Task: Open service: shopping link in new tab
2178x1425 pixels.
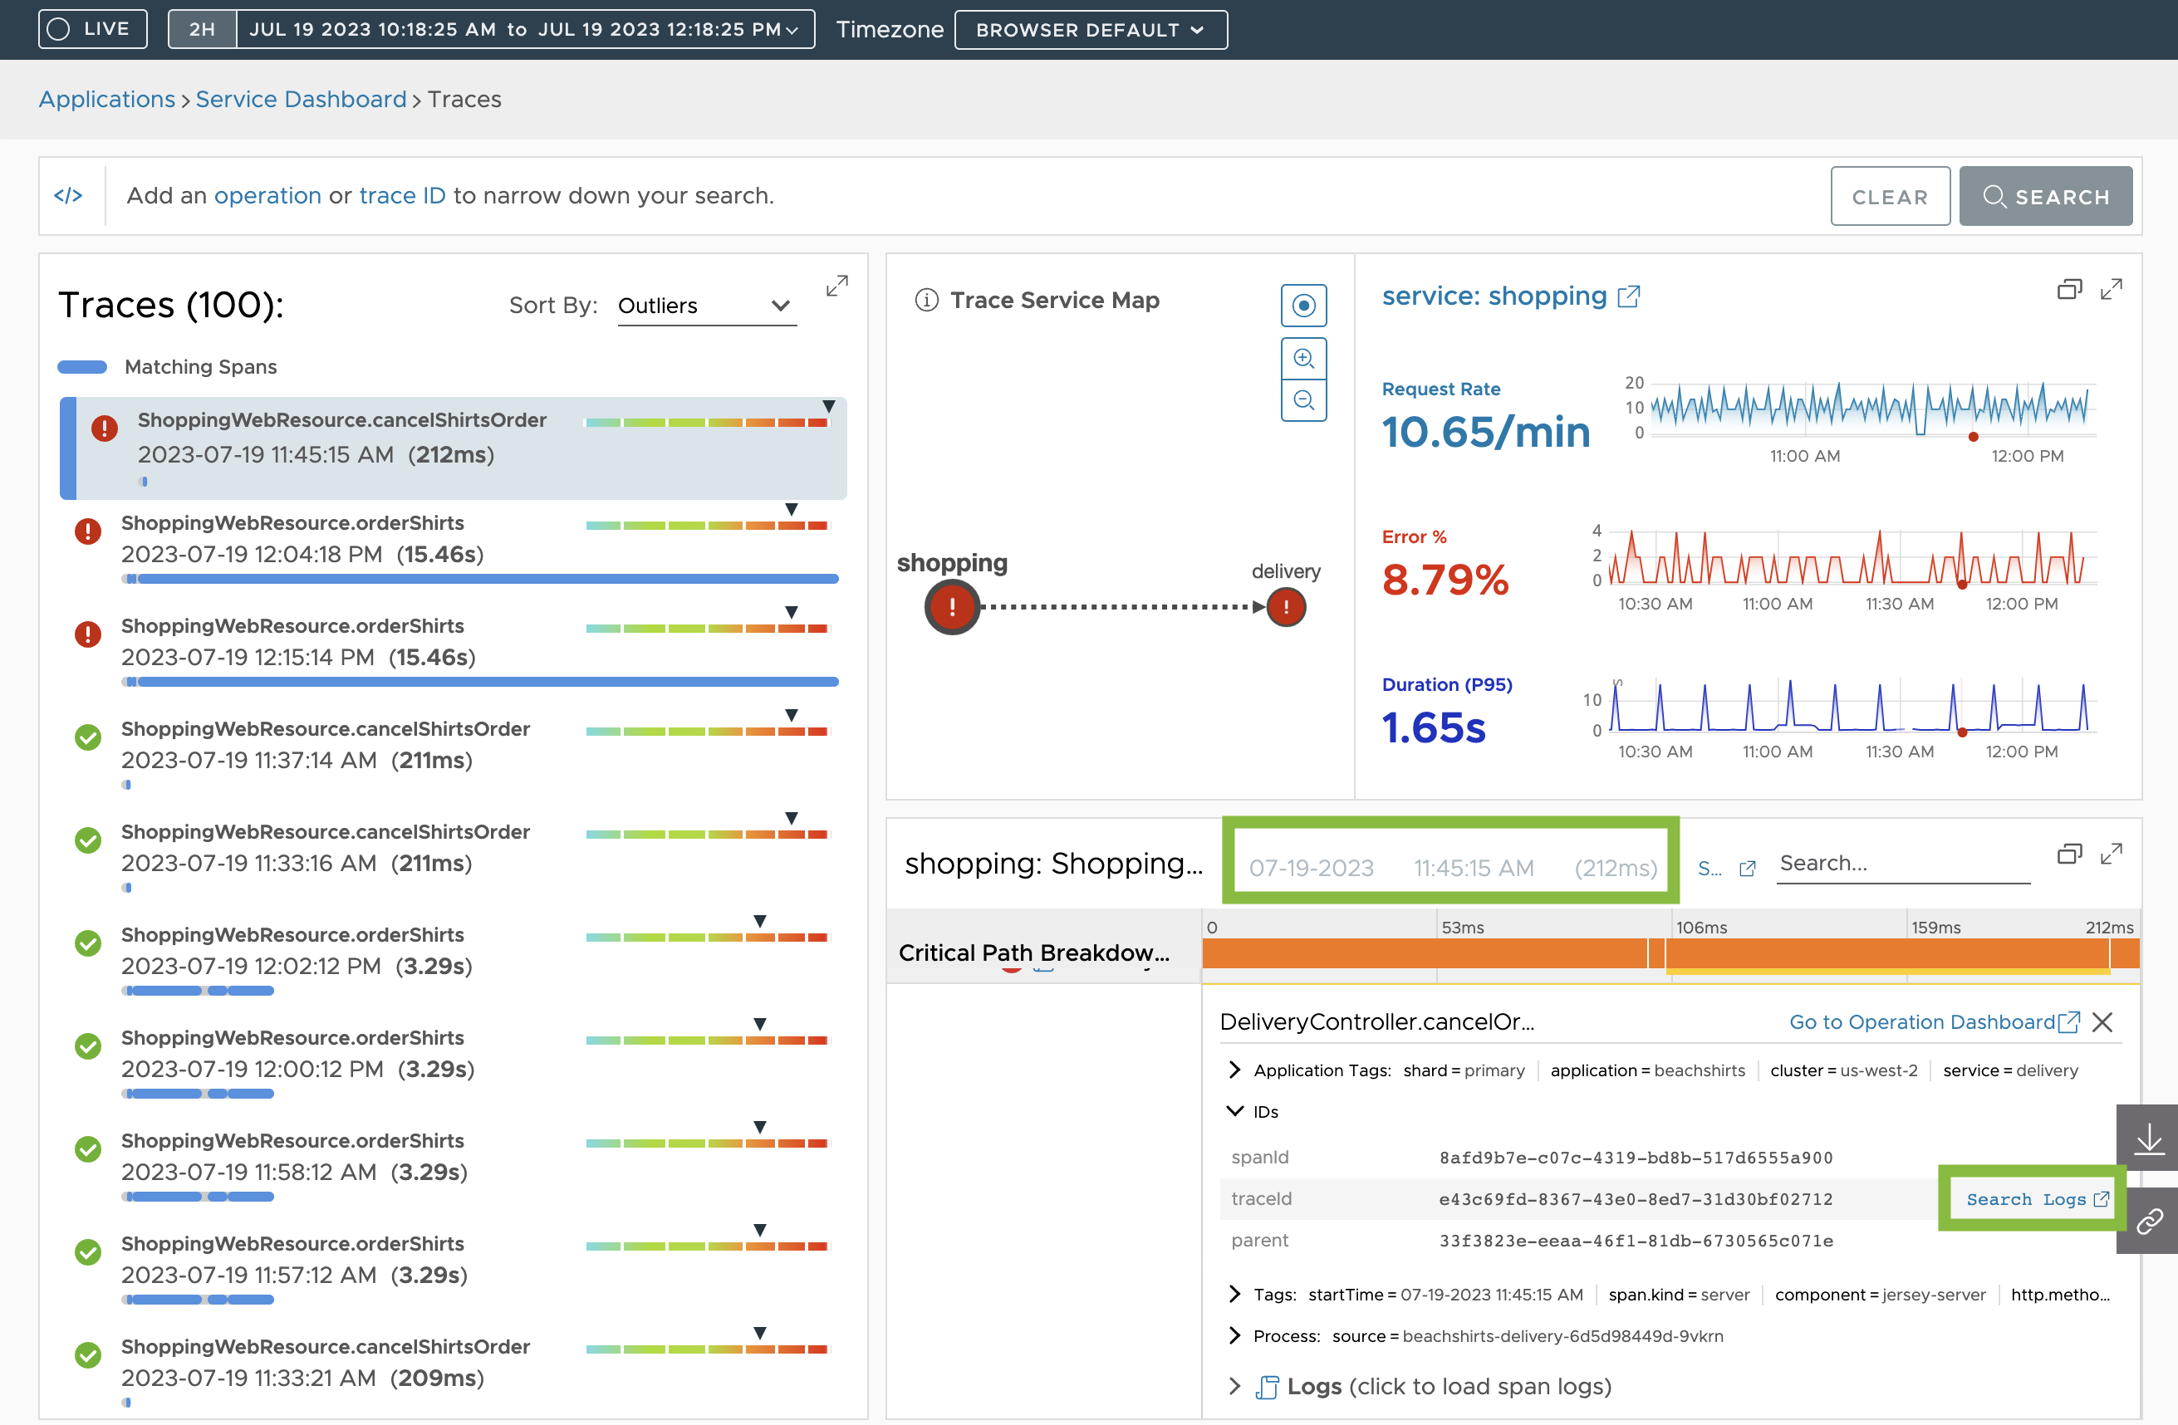Action: [1510, 296]
